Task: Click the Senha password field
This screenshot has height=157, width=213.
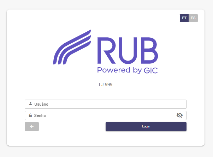Action: click(106, 115)
